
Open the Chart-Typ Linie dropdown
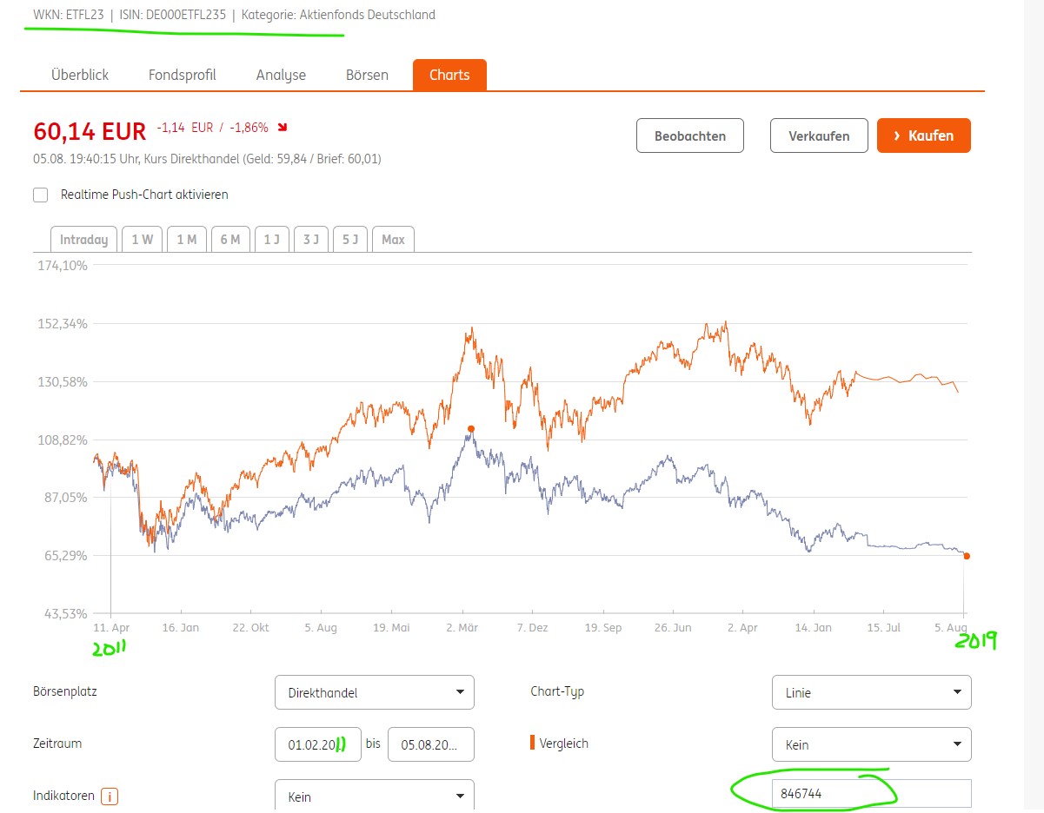(x=871, y=692)
